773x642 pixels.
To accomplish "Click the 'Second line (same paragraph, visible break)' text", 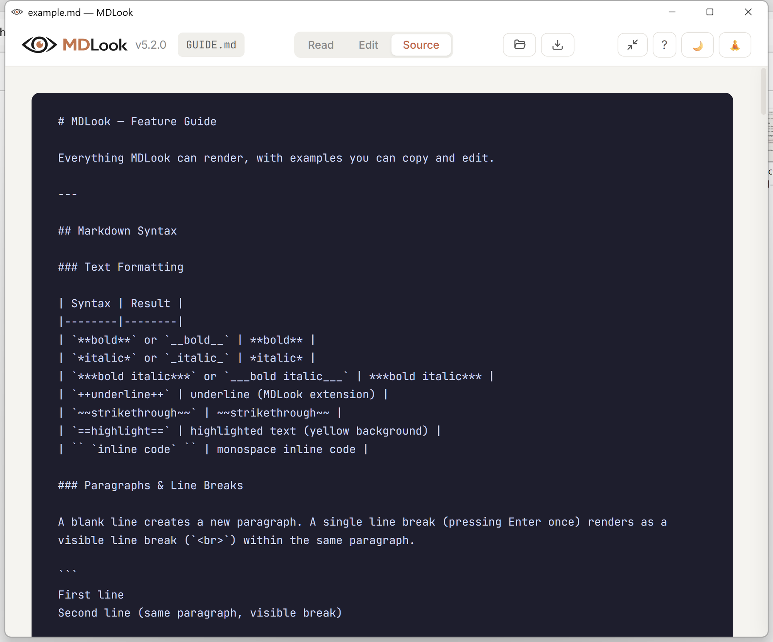I will (200, 613).
